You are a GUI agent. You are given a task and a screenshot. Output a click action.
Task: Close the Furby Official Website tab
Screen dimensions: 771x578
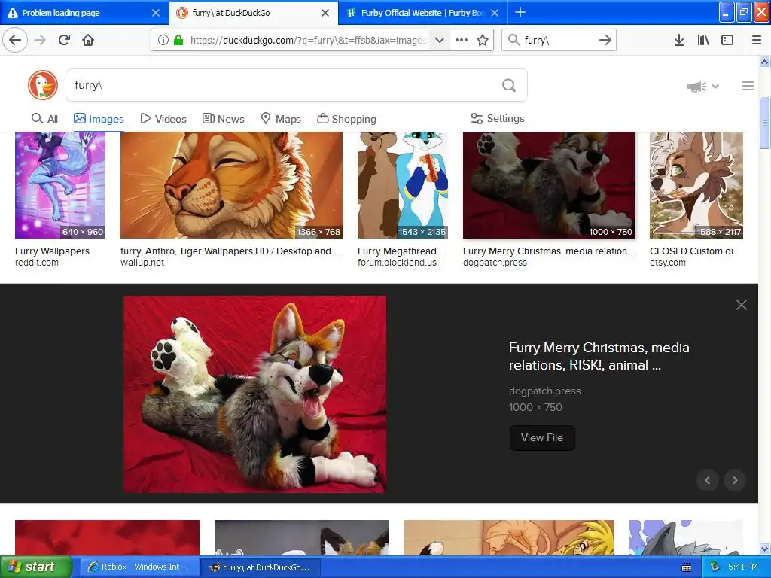(495, 13)
